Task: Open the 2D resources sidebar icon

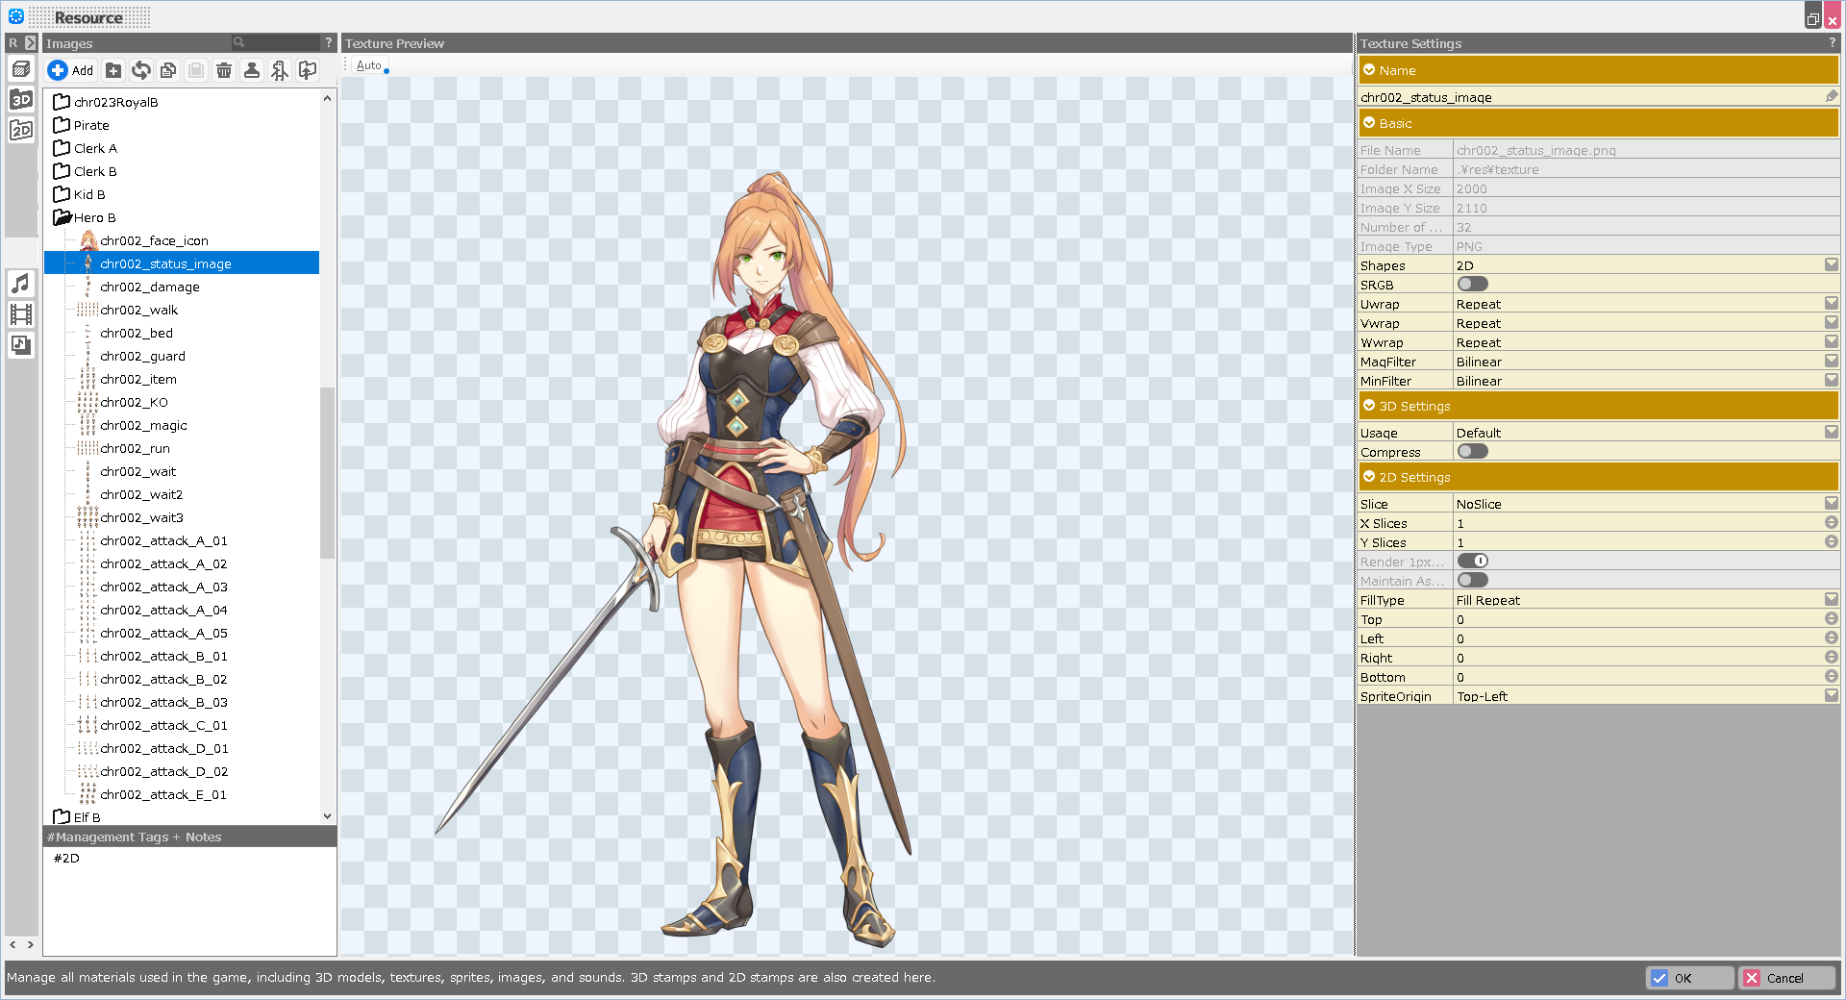Action: click(21, 130)
